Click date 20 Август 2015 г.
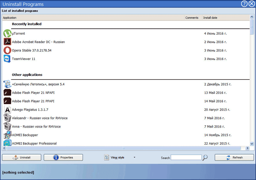This screenshot has height=180, width=256. pos(217,110)
